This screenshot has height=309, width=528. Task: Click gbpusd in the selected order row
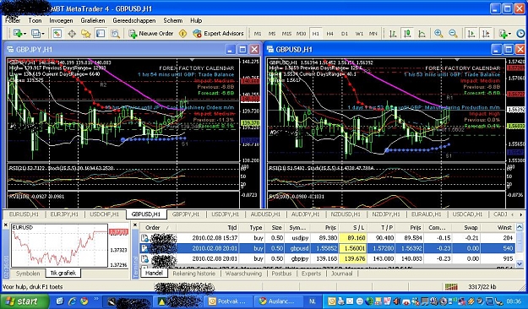tap(299, 248)
